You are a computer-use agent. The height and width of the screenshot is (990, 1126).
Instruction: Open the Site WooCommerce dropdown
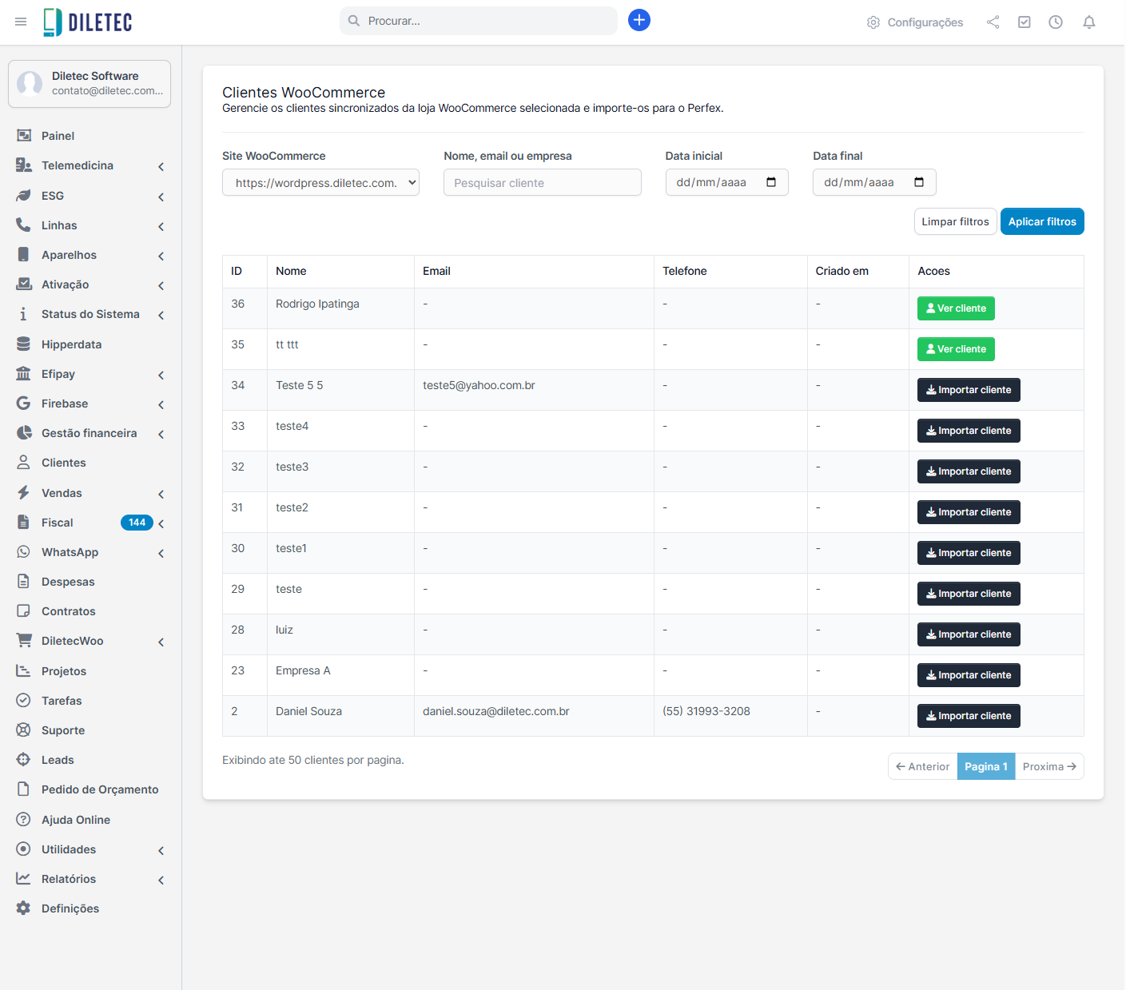(320, 182)
